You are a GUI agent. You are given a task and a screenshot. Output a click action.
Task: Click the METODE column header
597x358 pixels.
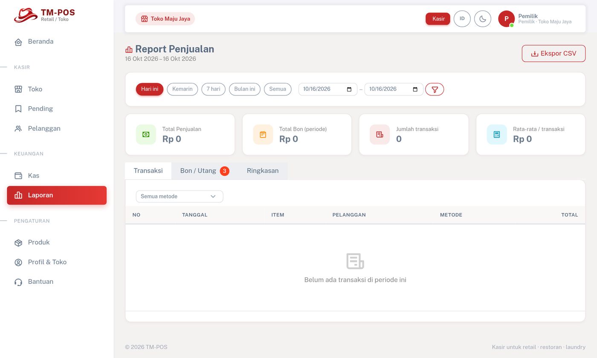pyautogui.click(x=451, y=215)
